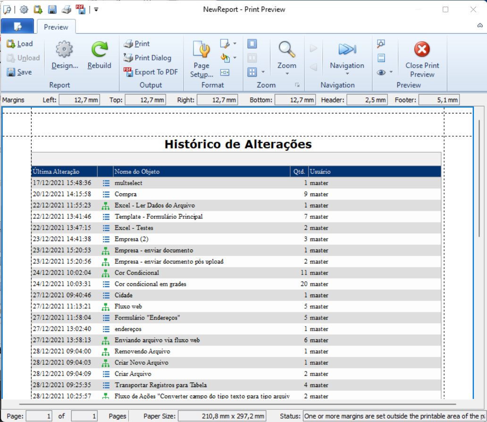Open the report Designer via gear icon
This screenshot has height=422, width=487.
(x=65, y=50)
